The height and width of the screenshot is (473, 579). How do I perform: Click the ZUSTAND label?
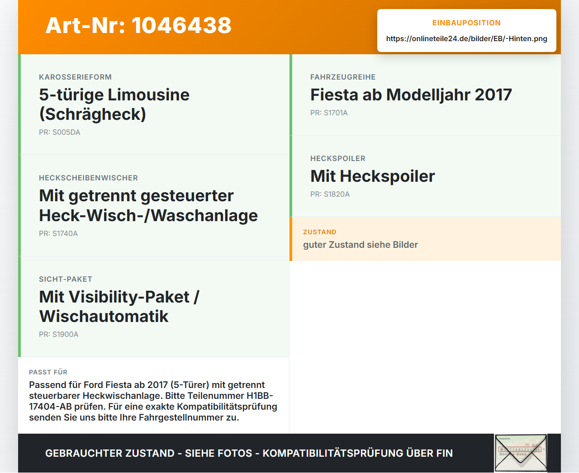(320, 232)
